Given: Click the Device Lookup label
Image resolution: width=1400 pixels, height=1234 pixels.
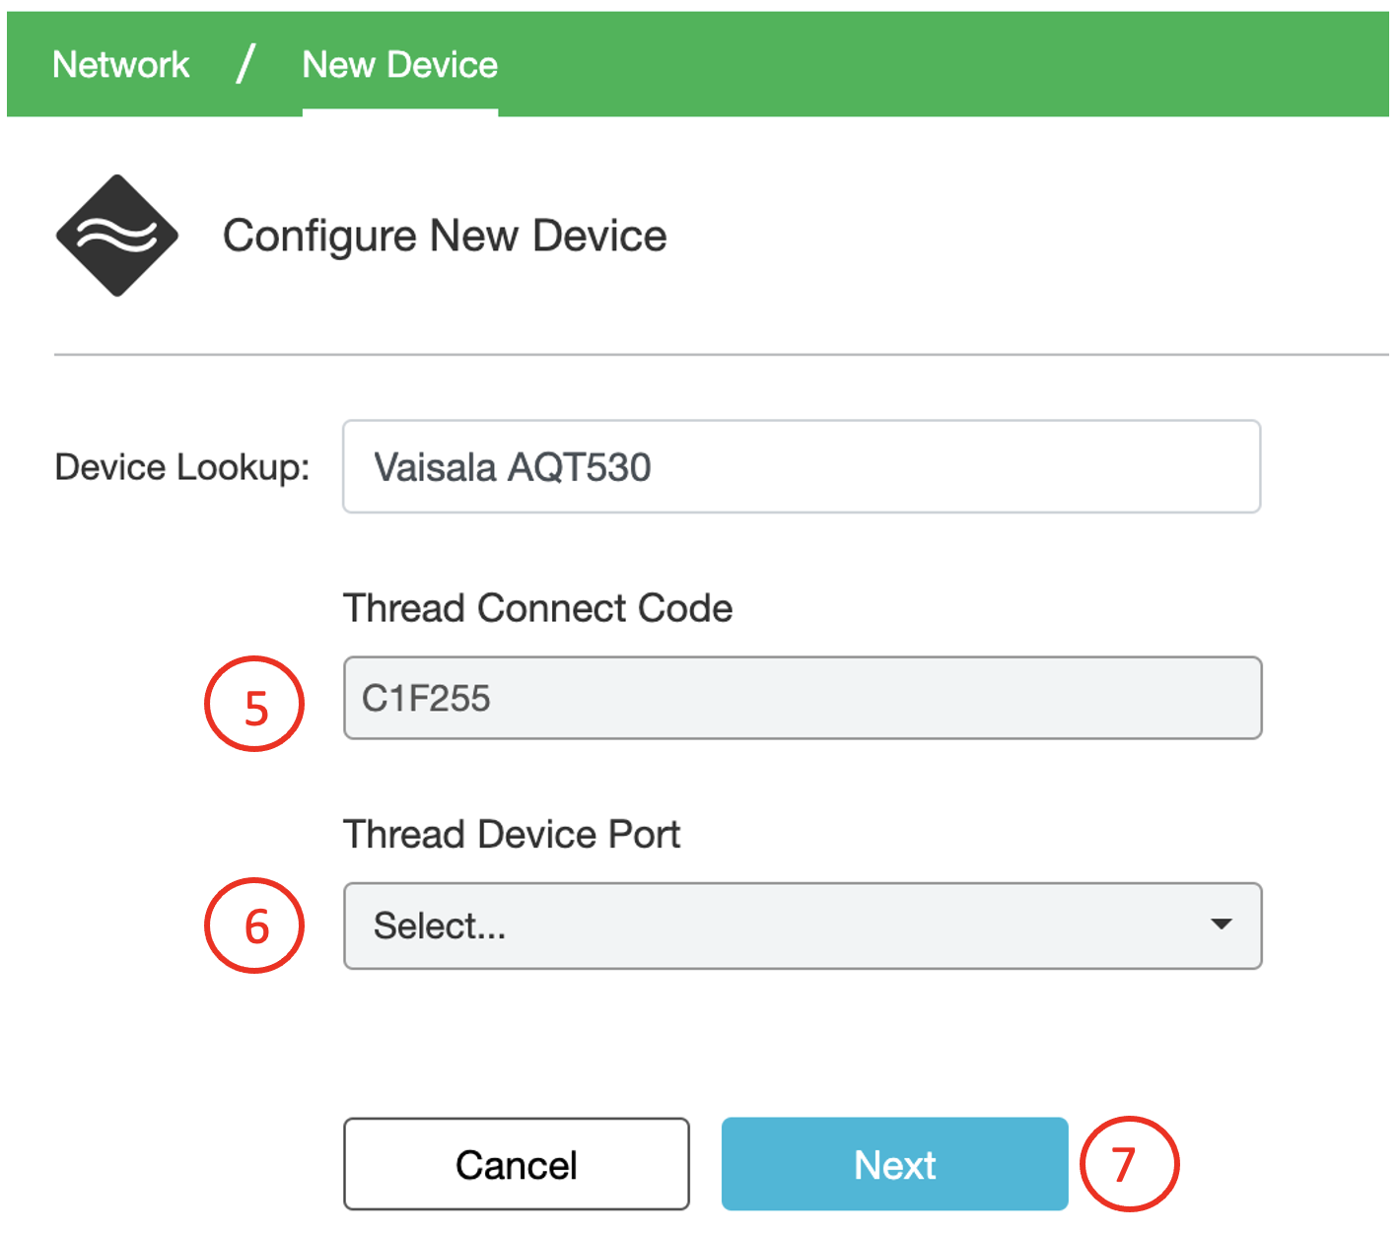Looking at the screenshot, I should (x=182, y=467).
